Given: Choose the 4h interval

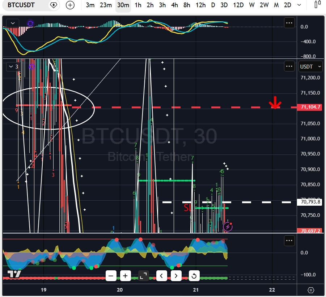Looking at the screenshot, I should point(174,5).
